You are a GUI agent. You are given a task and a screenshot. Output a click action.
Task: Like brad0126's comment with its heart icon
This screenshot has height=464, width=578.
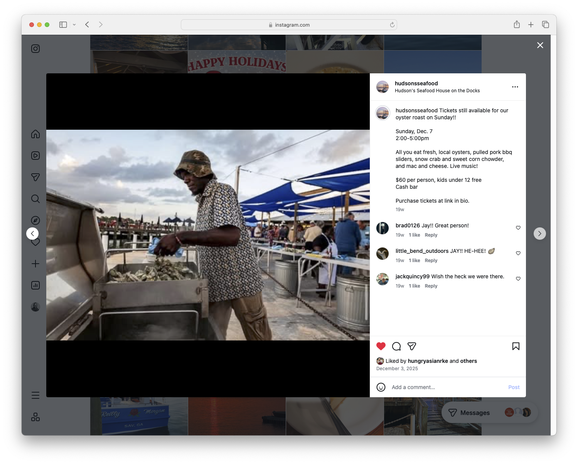click(518, 228)
